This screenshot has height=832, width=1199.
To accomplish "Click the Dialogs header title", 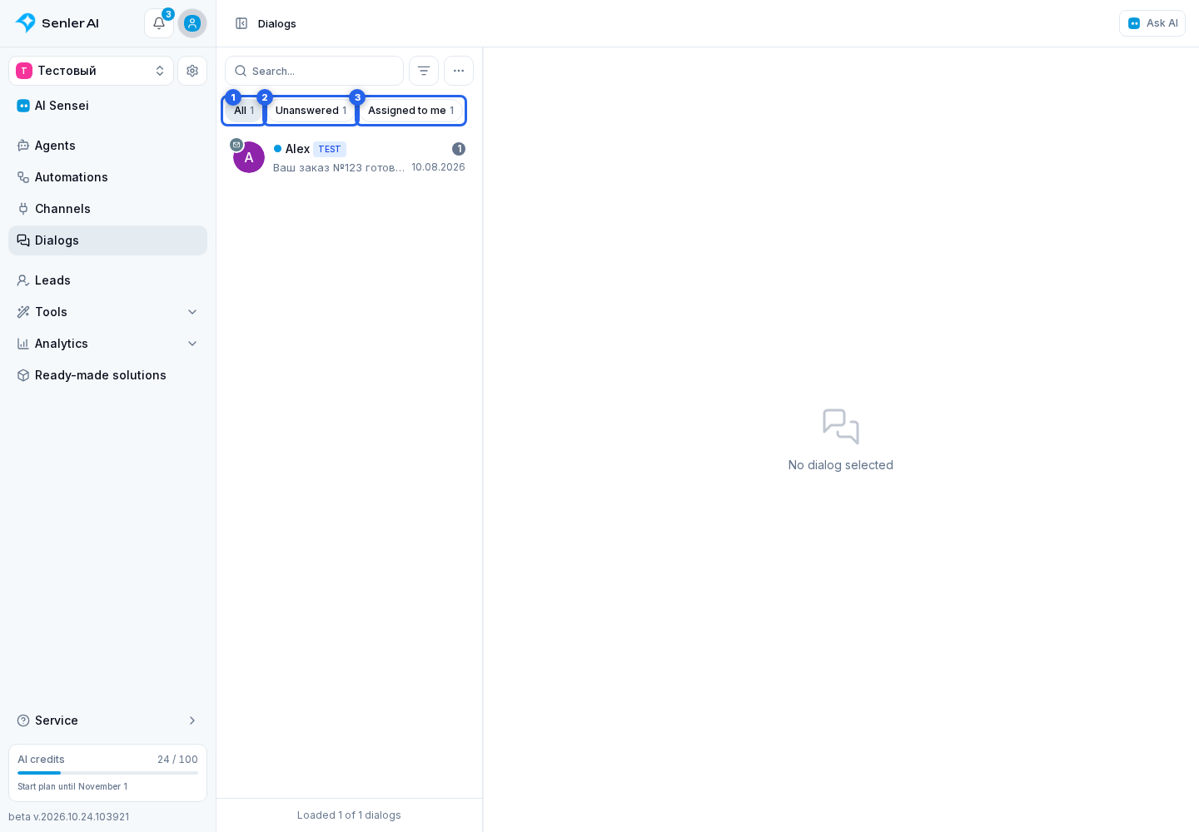I will pos(277,23).
